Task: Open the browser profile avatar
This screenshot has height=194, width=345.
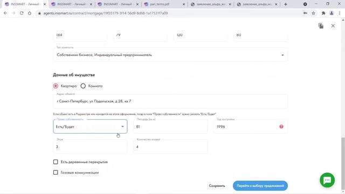Action: tap(332, 13)
